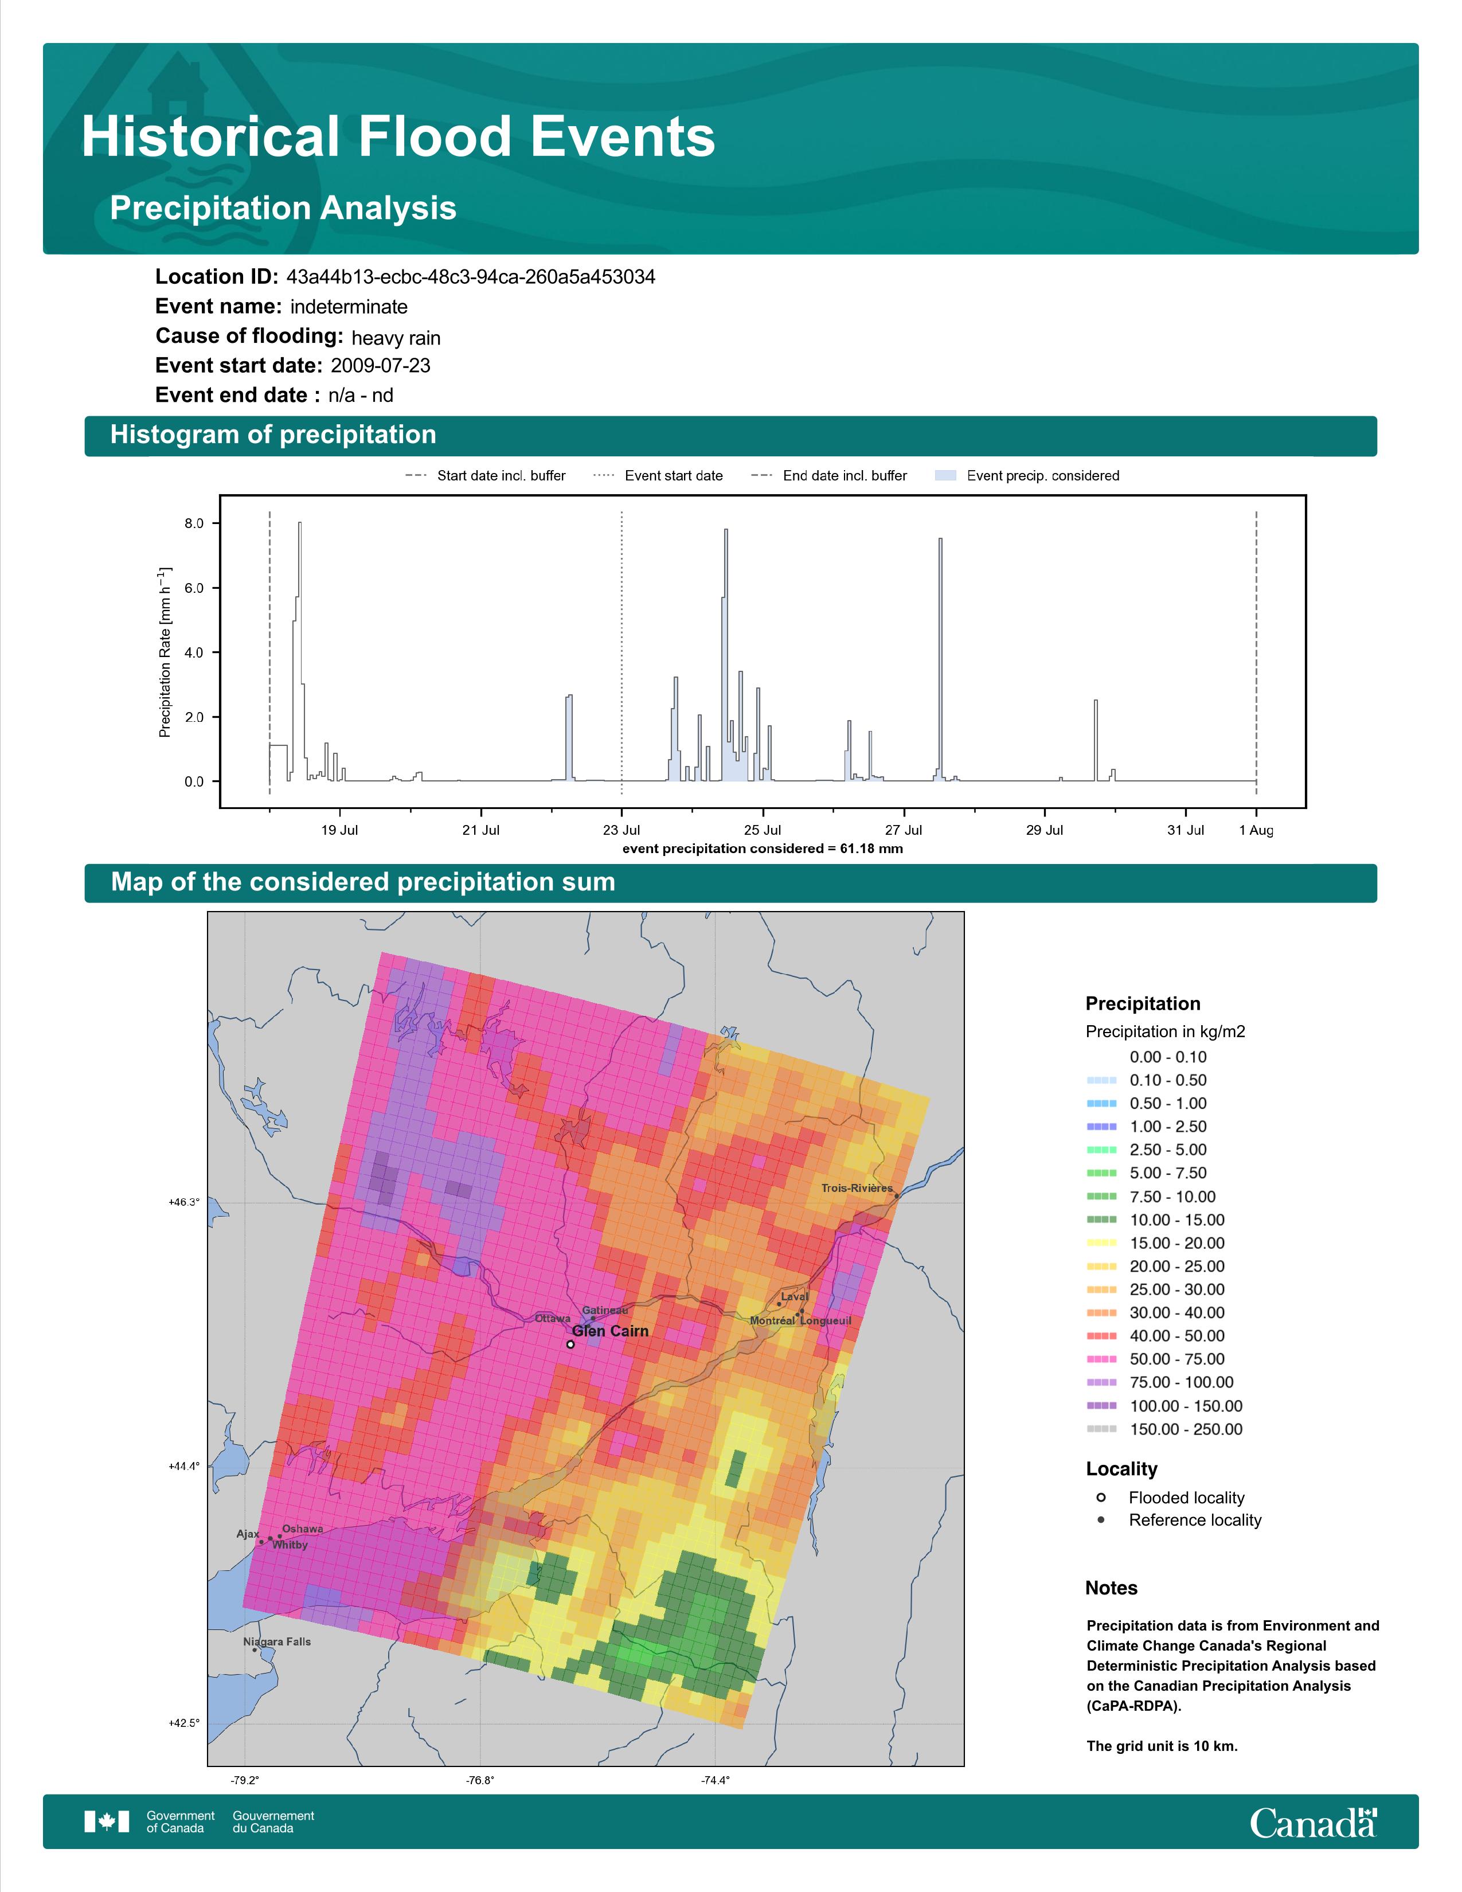Click the +42.5° latitude label
Image resolution: width=1462 pixels, height=1892 pixels.
(x=183, y=1723)
